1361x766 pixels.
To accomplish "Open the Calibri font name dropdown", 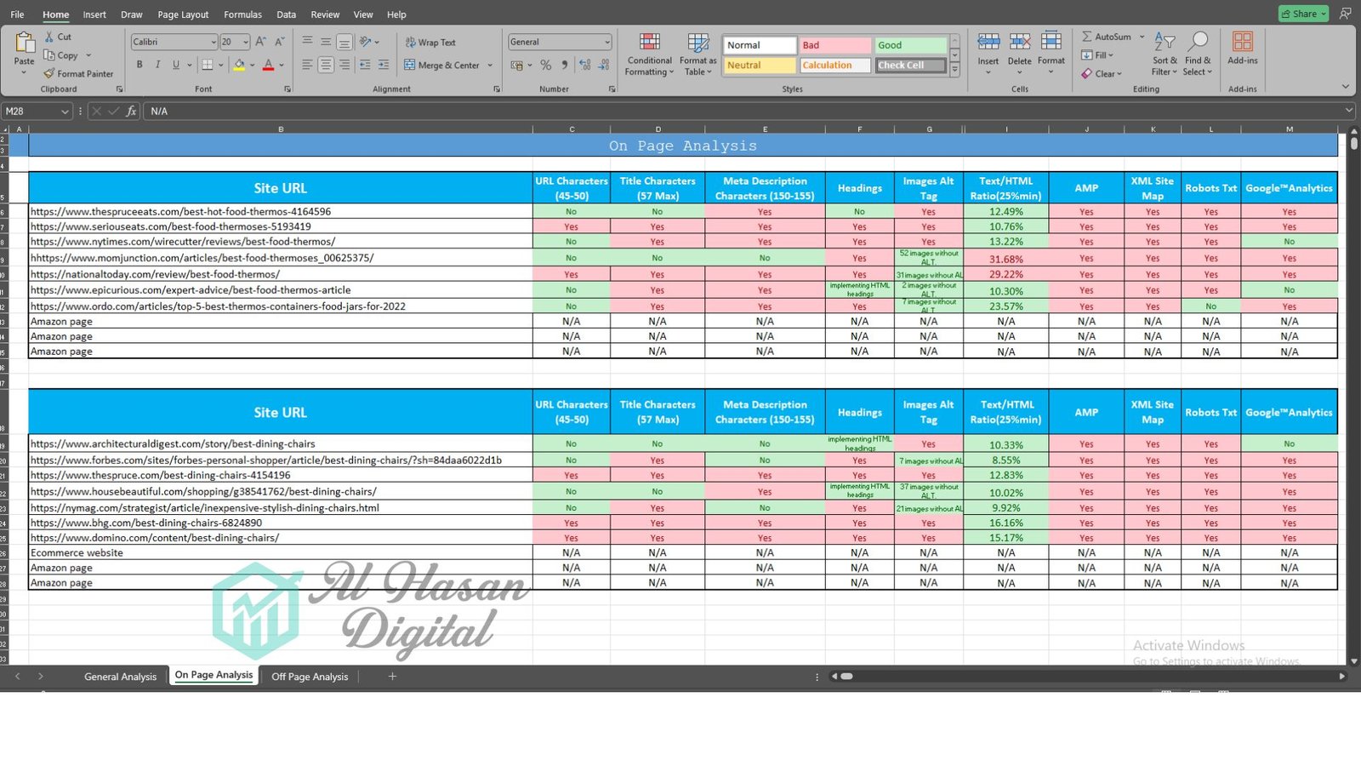I will coord(214,42).
